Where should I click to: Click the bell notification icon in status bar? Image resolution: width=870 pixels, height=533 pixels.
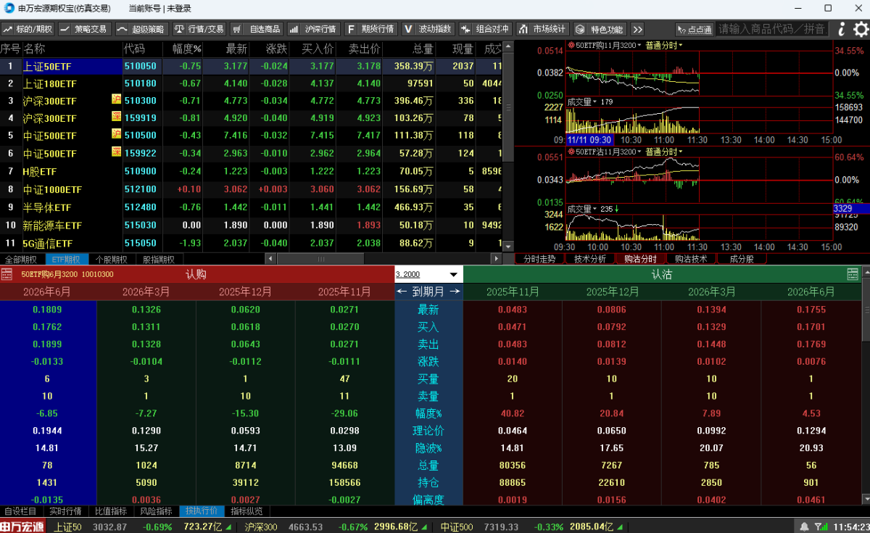[x=804, y=526]
